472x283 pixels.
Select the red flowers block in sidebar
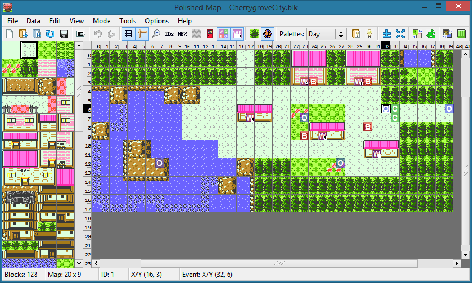(11, 68)
